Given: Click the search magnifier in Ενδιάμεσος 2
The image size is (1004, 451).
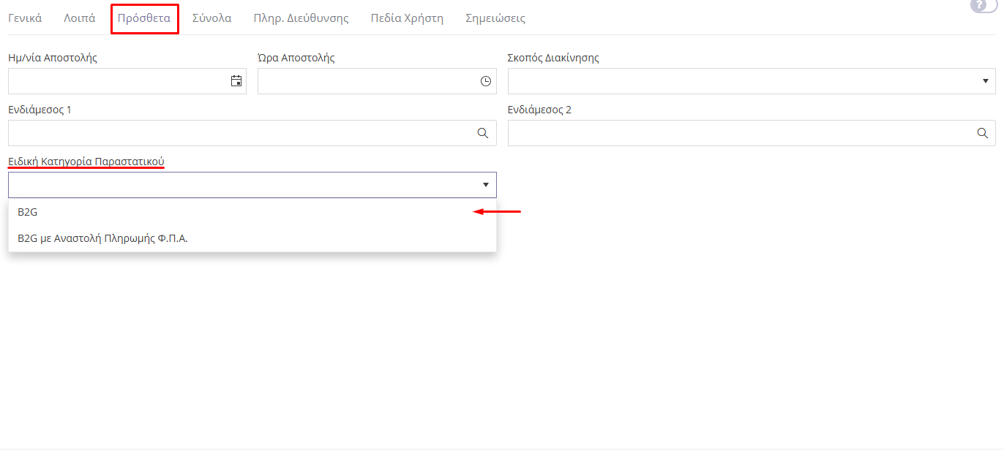Looking at the screenshot, I should [983, 133].
